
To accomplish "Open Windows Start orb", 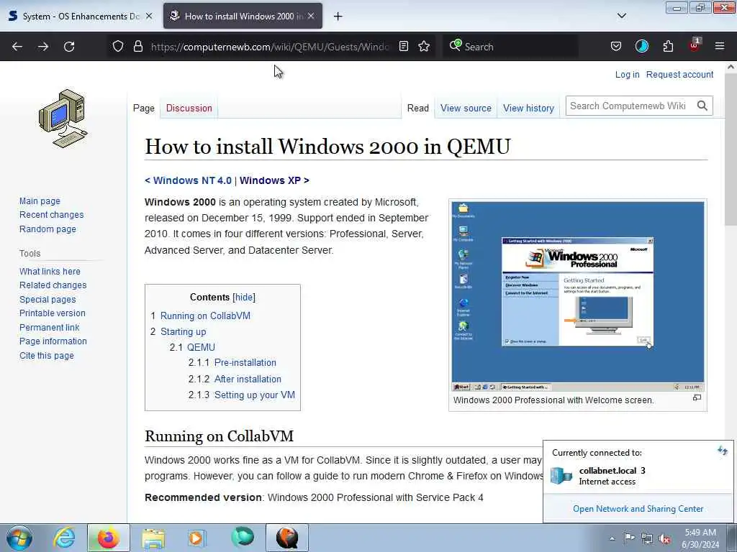I will [19, 538].
